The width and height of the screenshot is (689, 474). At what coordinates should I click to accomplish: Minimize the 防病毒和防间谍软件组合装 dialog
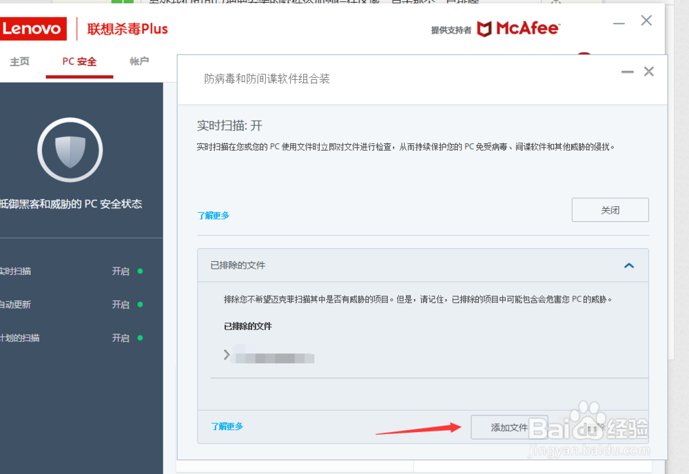[x=628, y=71]
